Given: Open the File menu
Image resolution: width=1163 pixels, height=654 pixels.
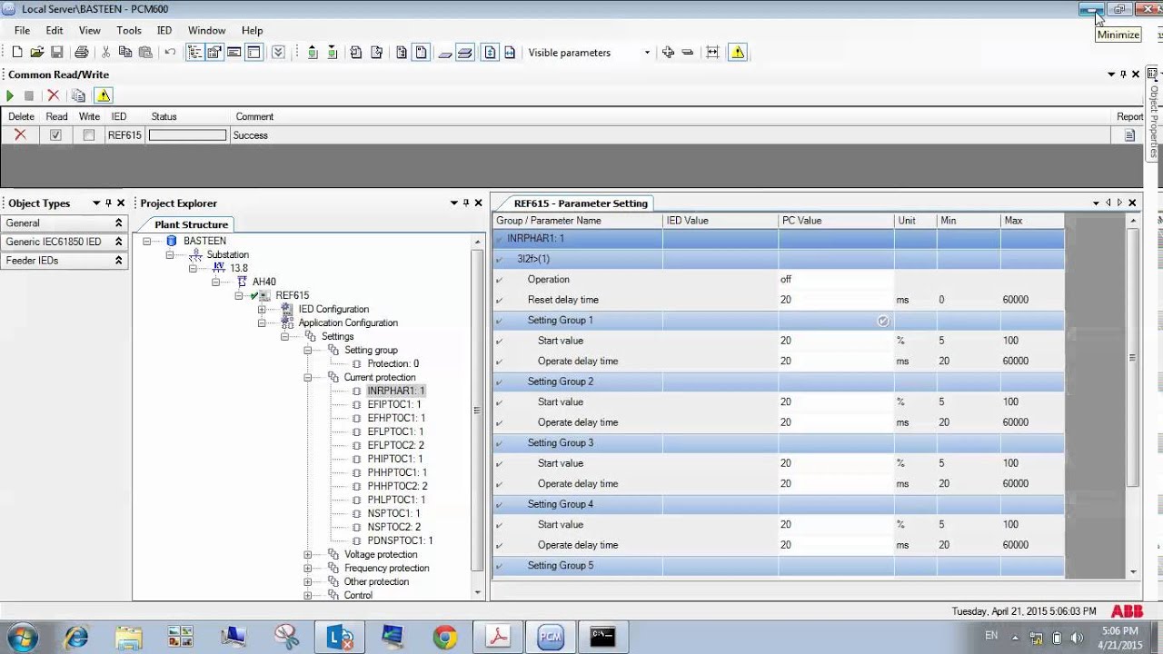Looking at the screenshot, I should (x=22, y=31).
